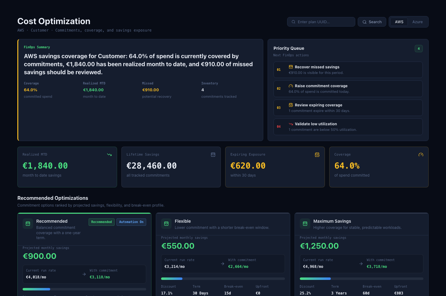Click the Raise commitment coverage gauge icon
The height and width of the screenshot is (296, 446).
click(291, 86)
